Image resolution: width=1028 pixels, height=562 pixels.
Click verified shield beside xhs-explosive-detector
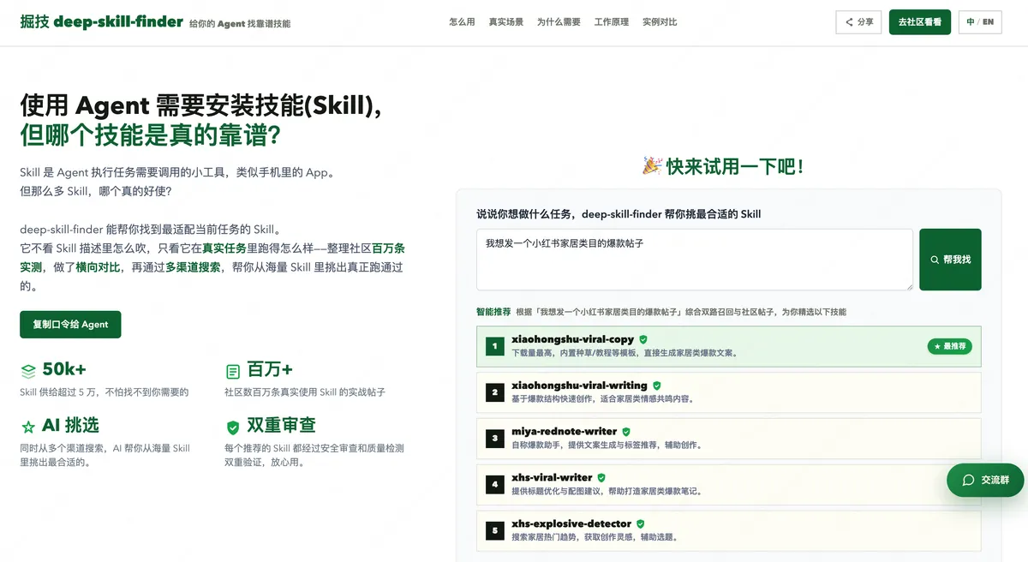point(641,523)
